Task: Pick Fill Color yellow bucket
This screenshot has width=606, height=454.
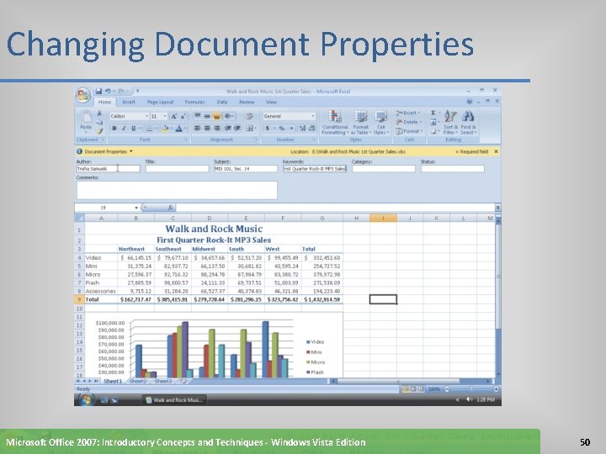Action: 166,128
